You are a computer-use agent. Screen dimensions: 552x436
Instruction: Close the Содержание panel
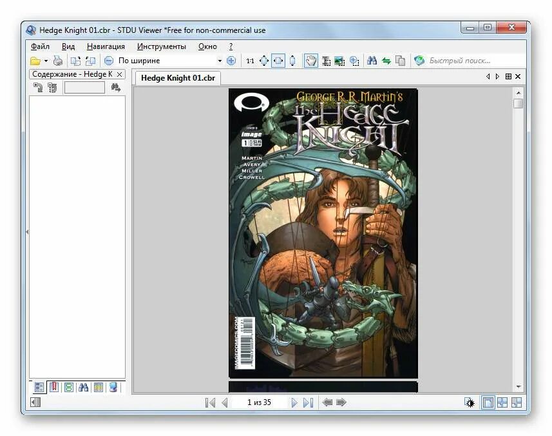[x=119, y=74]
